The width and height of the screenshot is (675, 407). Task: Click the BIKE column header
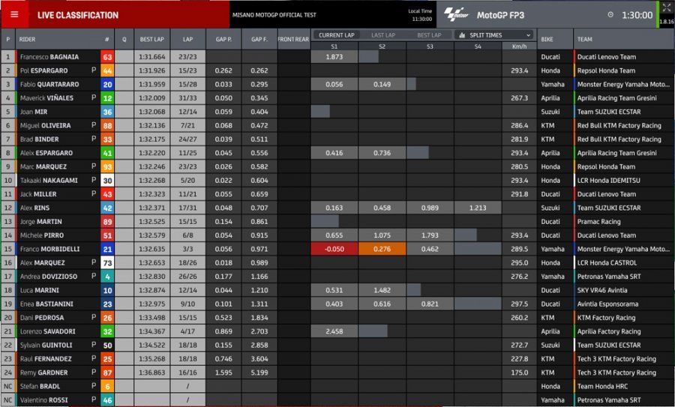coord(547,39)
